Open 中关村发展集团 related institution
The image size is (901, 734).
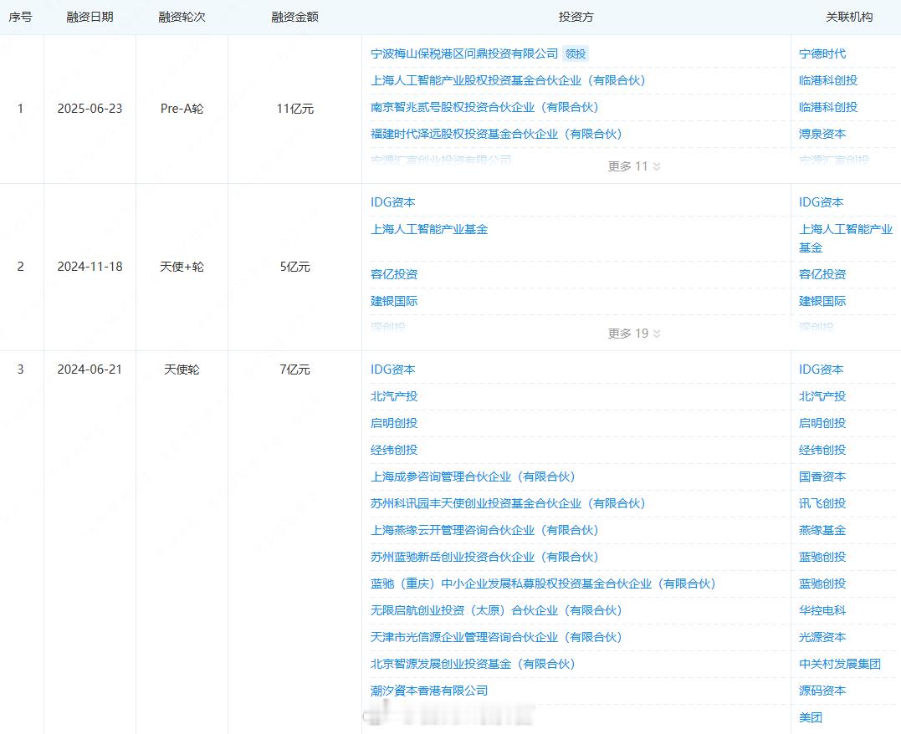click(x=840, y=664)
